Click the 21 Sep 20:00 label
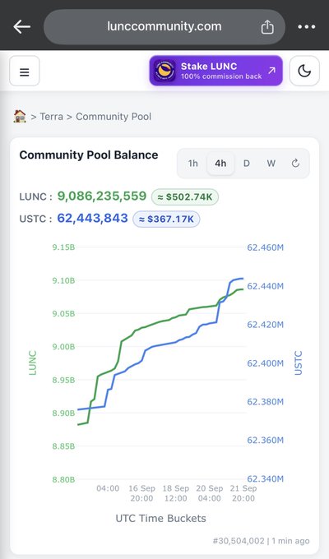329x559 pixels. pos(243,493)
